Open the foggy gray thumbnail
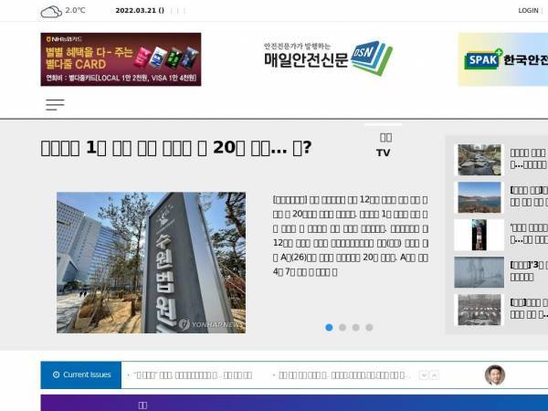548x411 pixels. pos(479,272)
